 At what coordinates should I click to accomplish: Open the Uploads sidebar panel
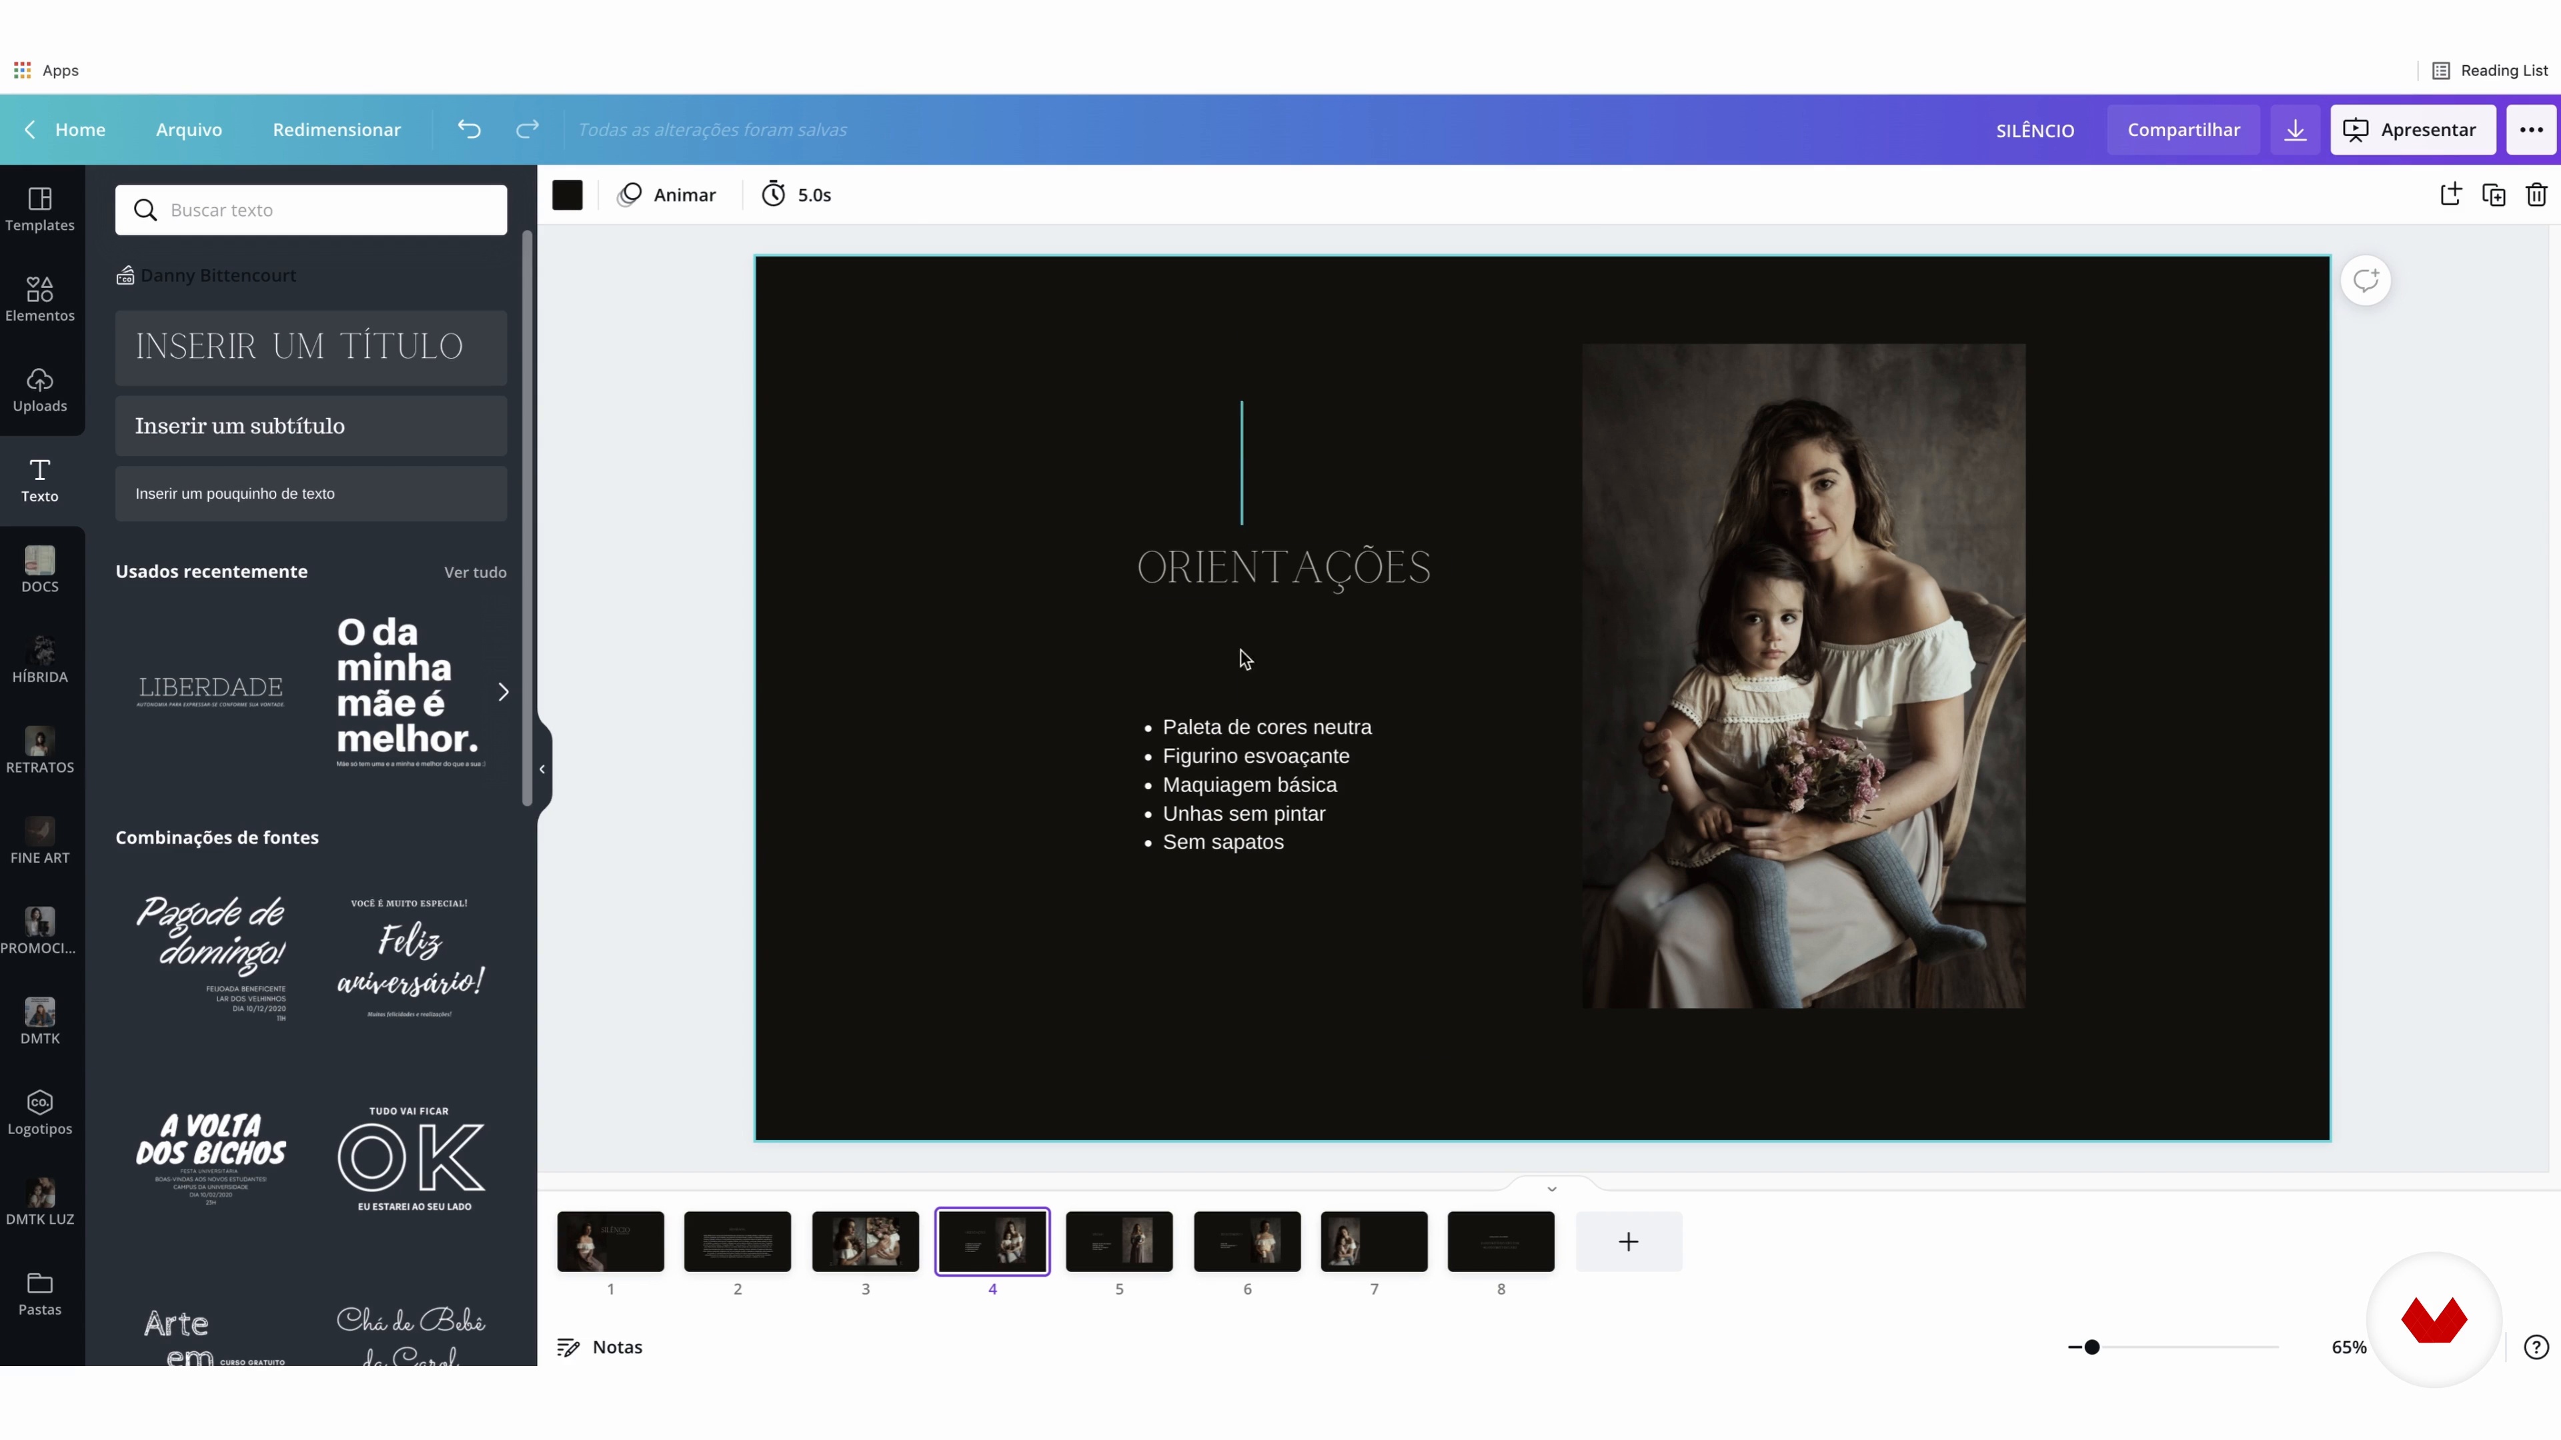click(x=40, y=389)
